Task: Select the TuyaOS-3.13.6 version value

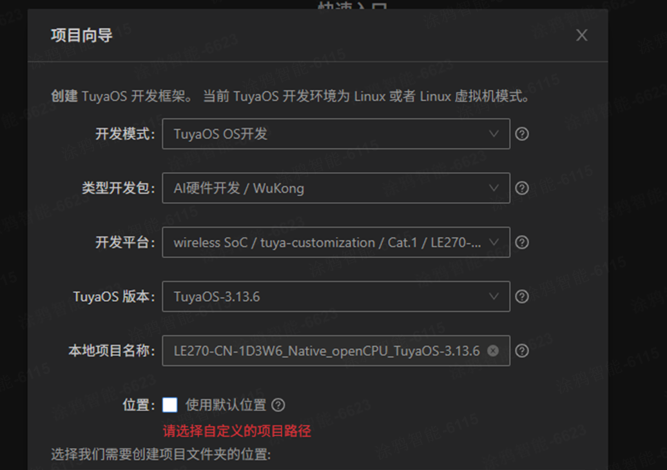Action: (217, 297)
